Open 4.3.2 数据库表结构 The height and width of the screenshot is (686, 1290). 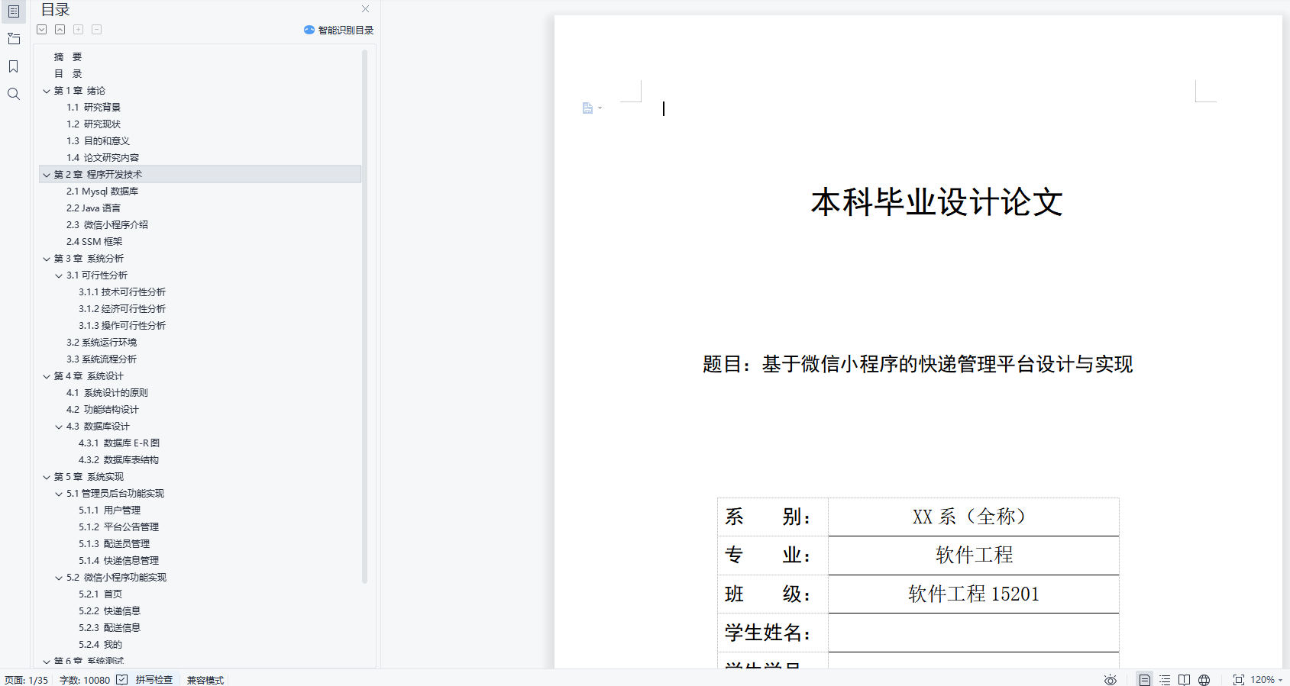[118, 460]
